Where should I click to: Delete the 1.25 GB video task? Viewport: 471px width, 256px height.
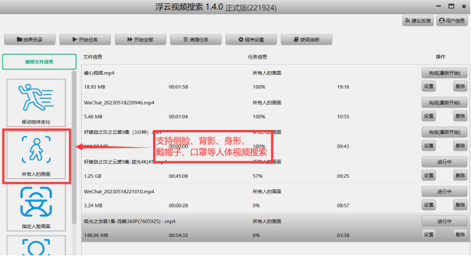[460, 176]
